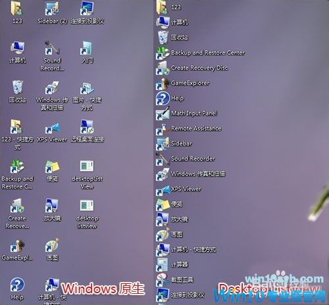Open Windows 传真和扫描 icon in left icon grid
This screenshot has width=329, height=305.
click(x=52, y=87)
